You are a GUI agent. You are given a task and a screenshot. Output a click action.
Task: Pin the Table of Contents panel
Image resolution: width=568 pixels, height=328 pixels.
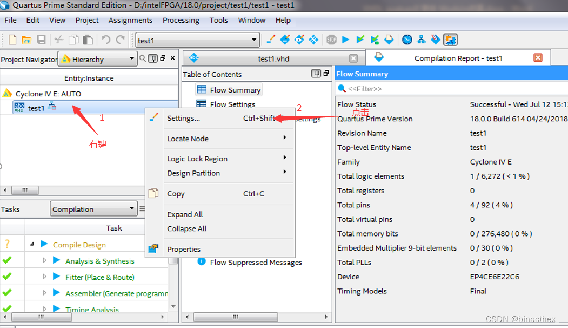tap(316, 73)
